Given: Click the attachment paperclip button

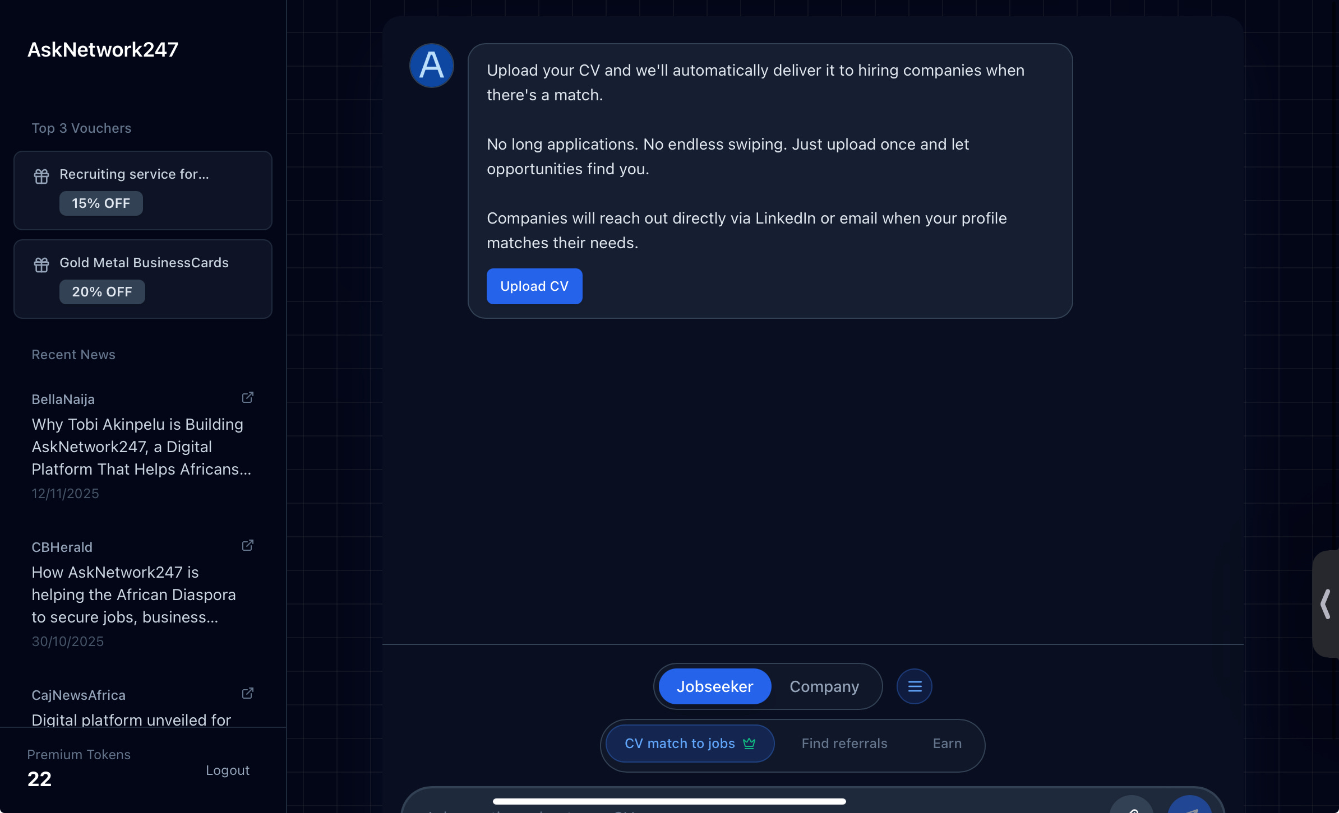Looking at the screenshot, I should 1132,807.
